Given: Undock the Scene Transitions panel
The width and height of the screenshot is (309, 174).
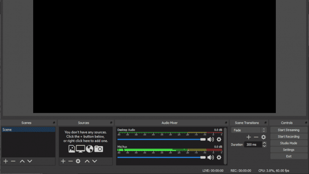Looking at the screenshot, I should click(266, 123).
